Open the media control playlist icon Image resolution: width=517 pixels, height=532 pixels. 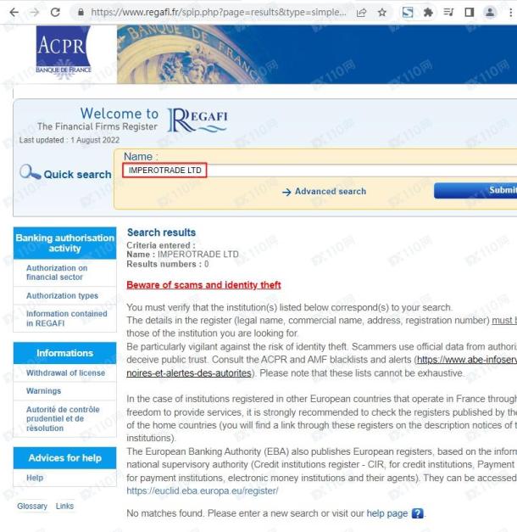coord(448,13)
